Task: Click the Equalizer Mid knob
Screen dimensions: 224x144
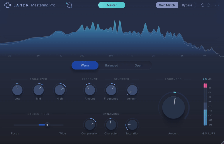Action: click(38, 90)
